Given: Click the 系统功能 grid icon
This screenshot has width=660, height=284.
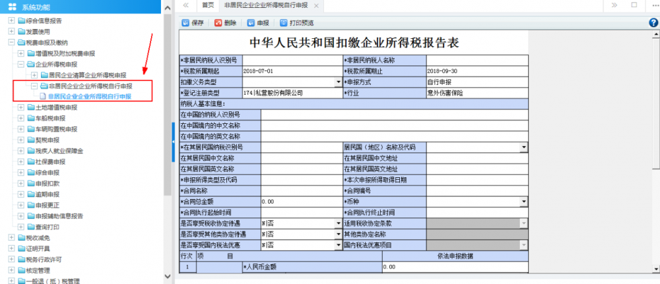Looking at the screenshot, I should pos(12,7).
